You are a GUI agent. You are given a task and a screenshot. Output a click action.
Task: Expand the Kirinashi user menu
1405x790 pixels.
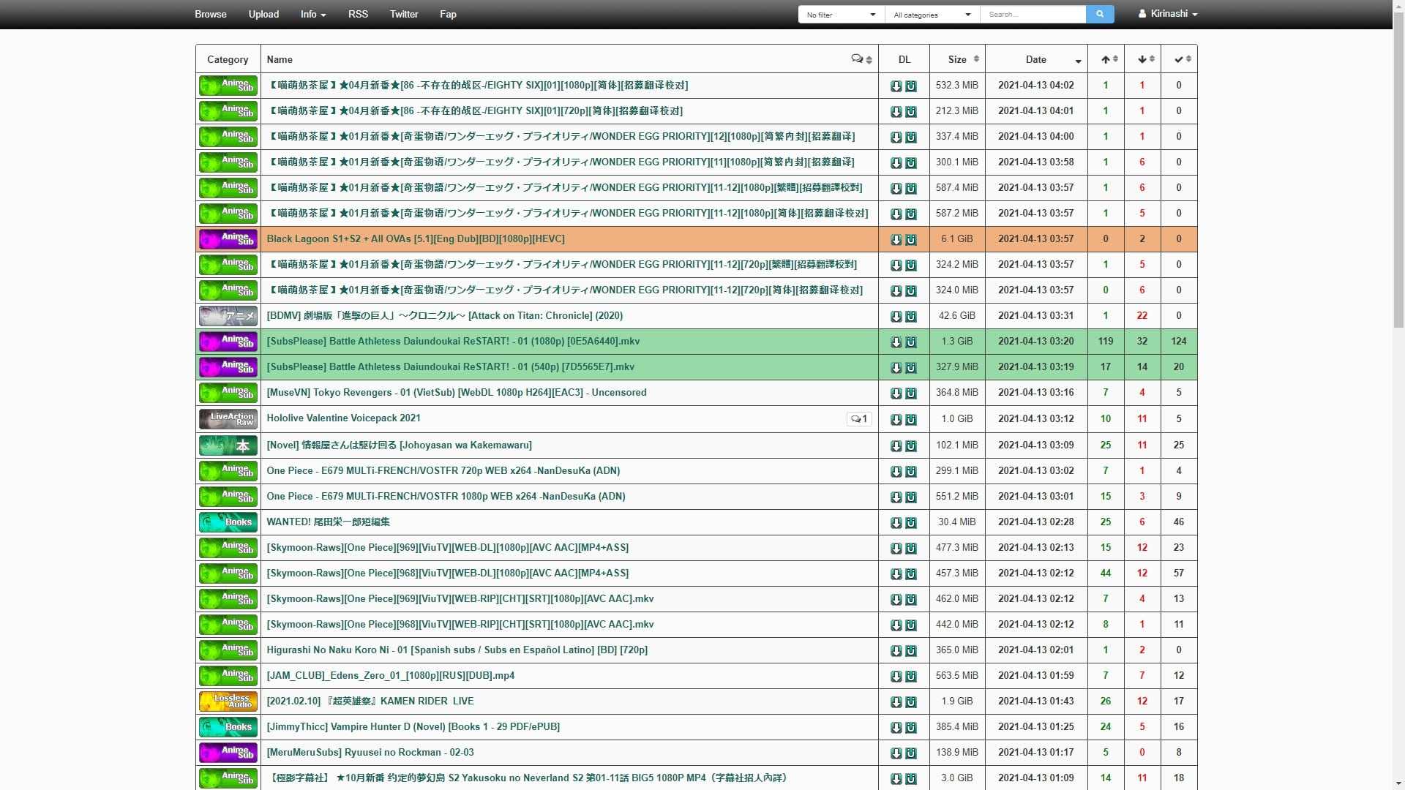1168,14
